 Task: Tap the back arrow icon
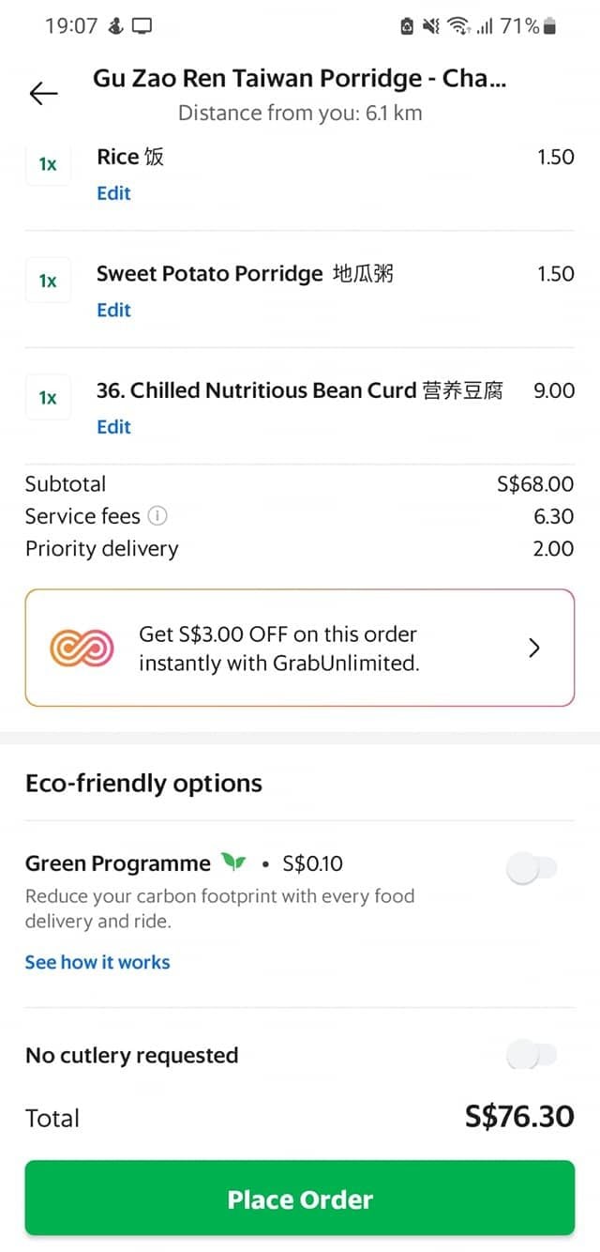coord(43,93)
